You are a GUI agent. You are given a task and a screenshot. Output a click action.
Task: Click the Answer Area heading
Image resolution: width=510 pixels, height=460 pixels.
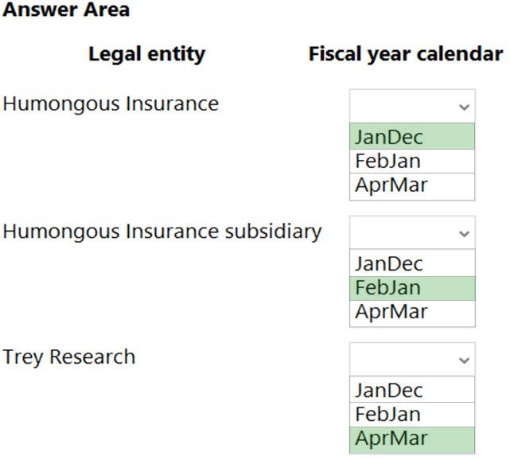pos(66,10)
